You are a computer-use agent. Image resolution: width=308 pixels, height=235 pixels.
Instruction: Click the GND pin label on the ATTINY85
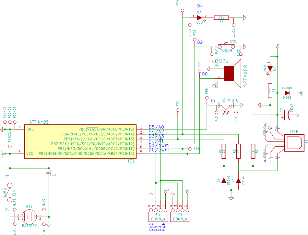(x=30, y=129)
